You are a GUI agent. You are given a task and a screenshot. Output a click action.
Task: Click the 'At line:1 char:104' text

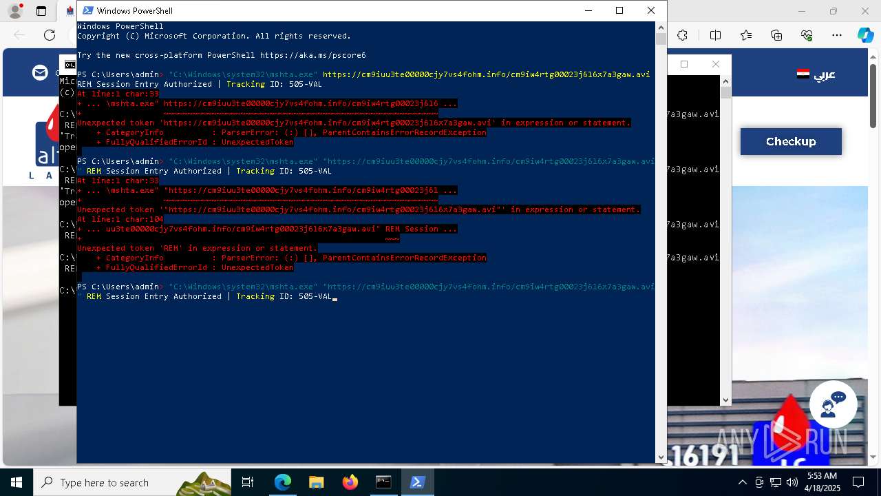(x=120, y=219)
